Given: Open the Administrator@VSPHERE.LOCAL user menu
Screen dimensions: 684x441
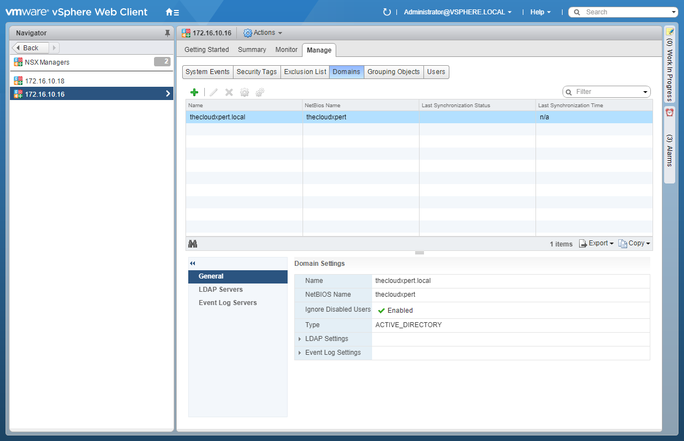Looking at the screenshot, I should (x=457, y=12).
